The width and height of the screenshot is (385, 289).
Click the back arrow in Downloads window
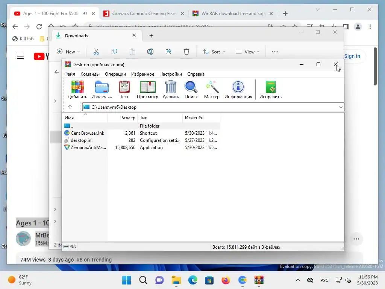point(57,72)
